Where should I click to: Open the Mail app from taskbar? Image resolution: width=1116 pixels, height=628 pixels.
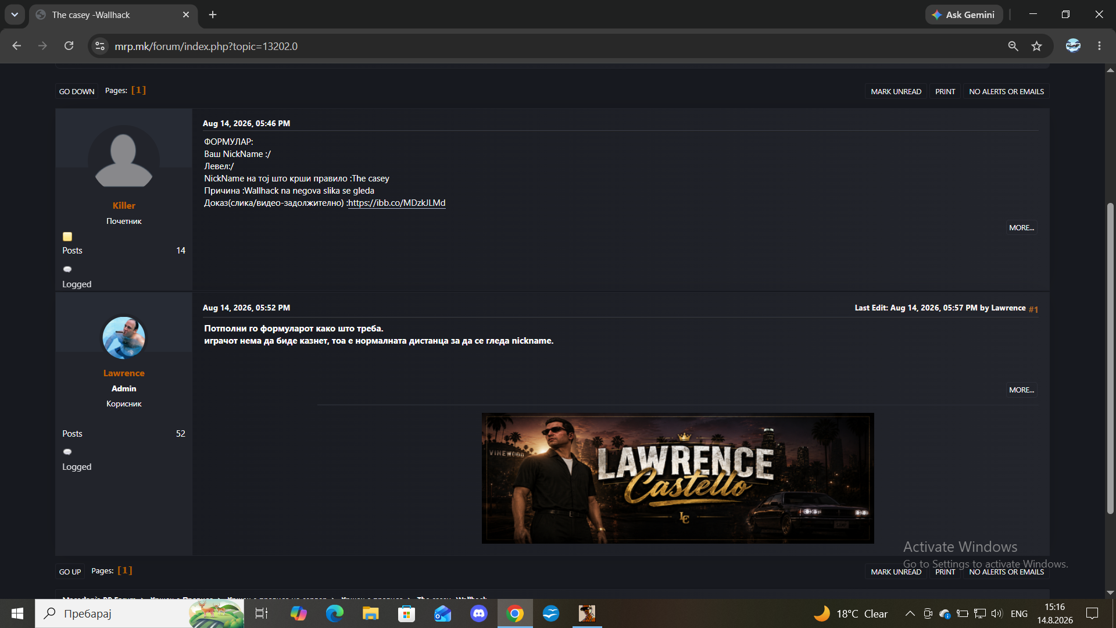coord(443,613)
